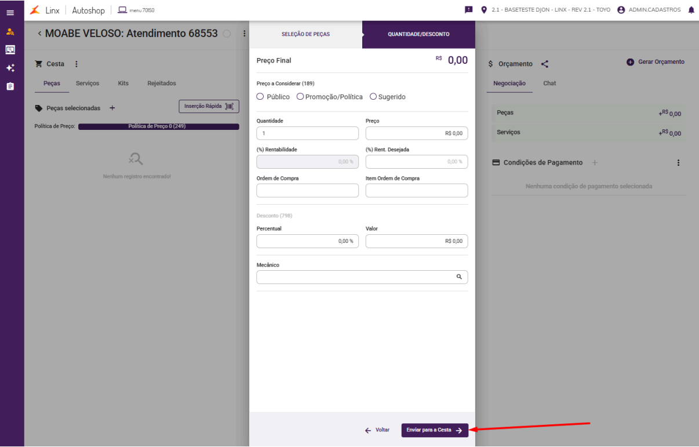Switch to the Seleção de Peças tab

(x=305, y=34)
